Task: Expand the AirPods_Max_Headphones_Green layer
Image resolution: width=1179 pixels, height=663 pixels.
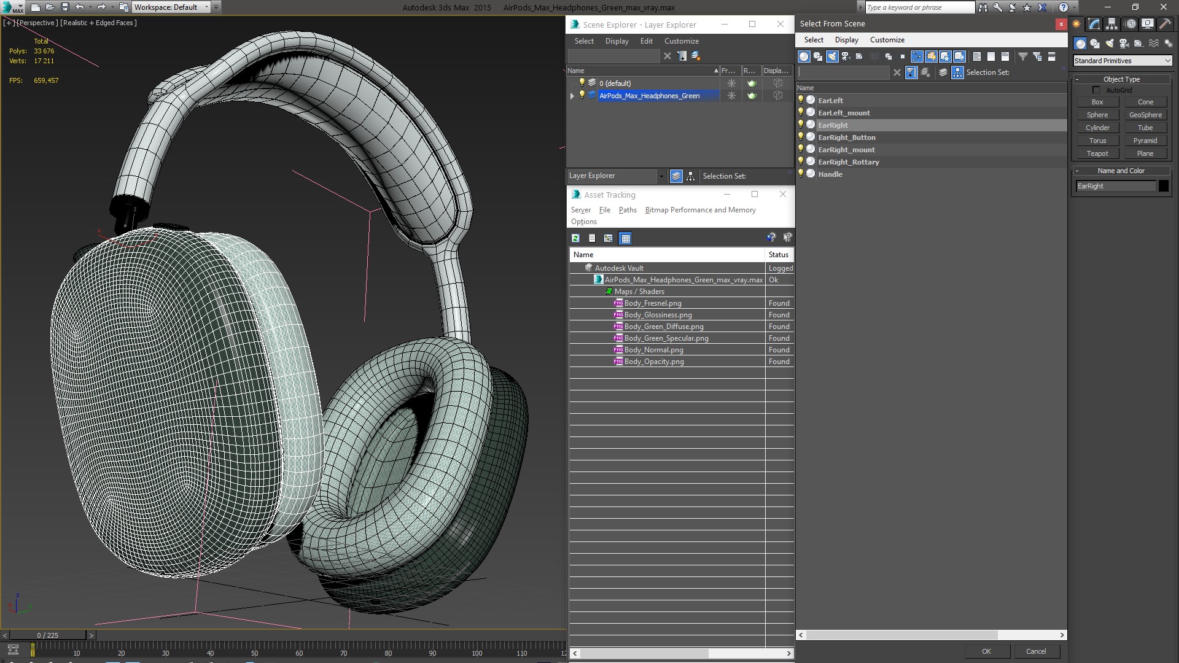Action: pyautogui.click(x=572, y=96)
